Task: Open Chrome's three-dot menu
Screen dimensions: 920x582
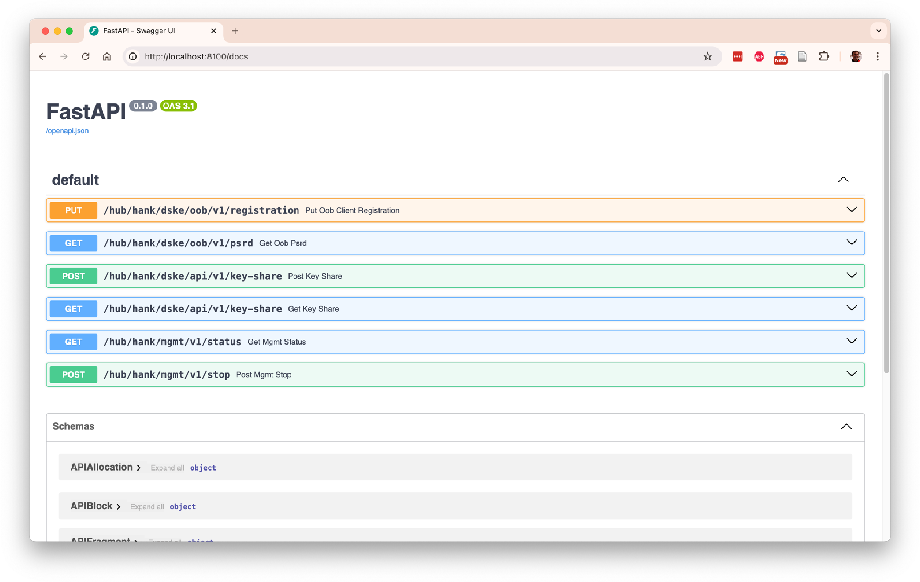Action: coord(878,56)
